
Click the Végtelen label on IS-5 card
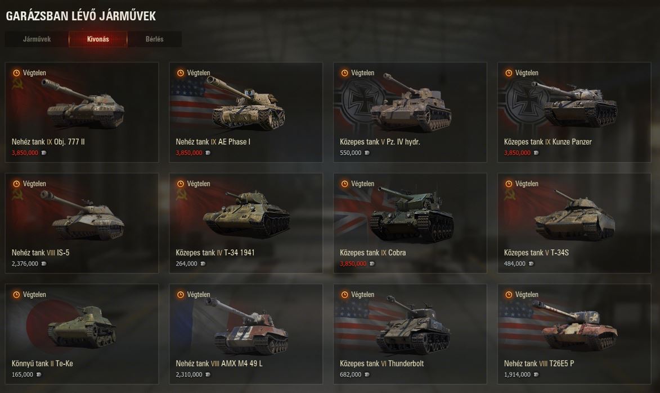34,184
